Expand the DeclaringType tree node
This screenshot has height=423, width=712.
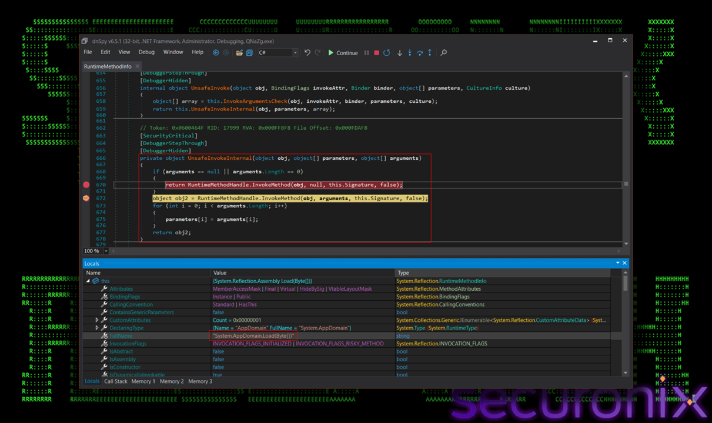[97, 328]
